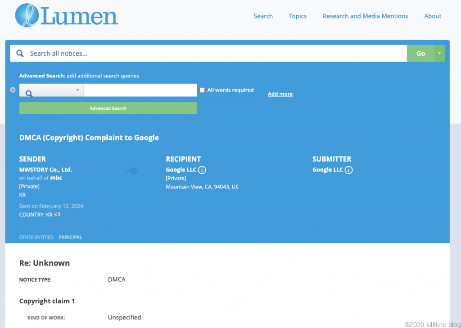
Task: Click info icon next to submitter Google LLC
Action: [349, 170]
